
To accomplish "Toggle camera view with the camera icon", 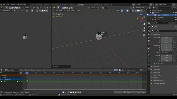I will click(144, 31).
